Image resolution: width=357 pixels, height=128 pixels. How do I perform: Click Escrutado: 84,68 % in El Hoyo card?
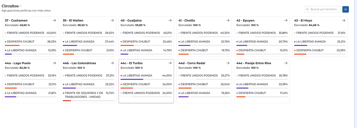click(307, 25)
